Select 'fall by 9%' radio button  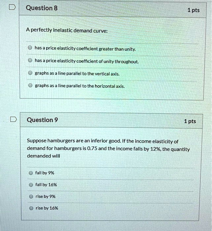pos(31,173)
